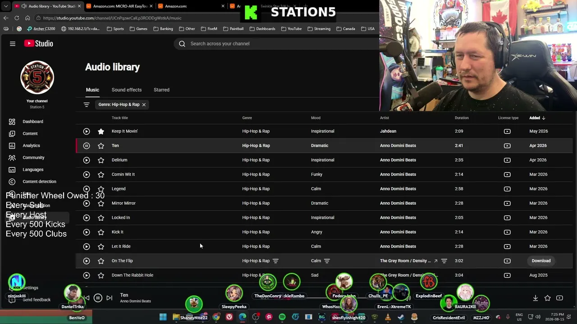Viewport: 577px width, 324px height.
Task: Play the track Let It Ride
Action: (x=87, y=247)
